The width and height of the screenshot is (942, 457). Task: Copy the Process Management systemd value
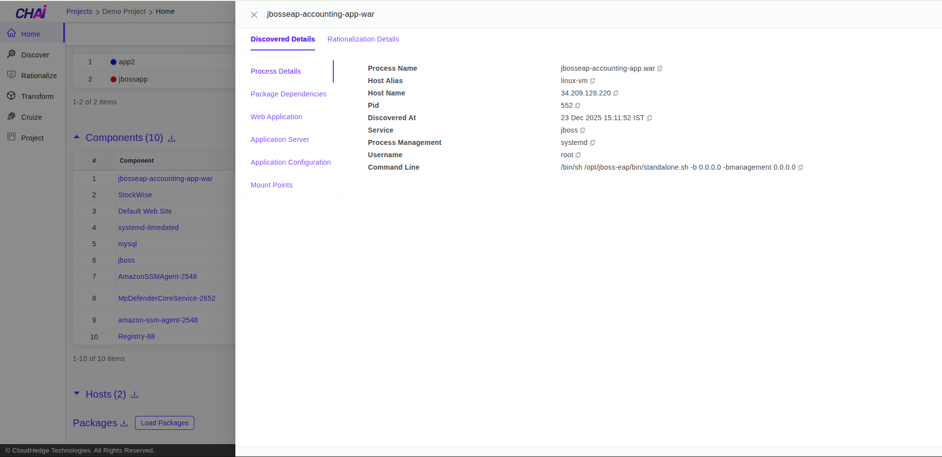[x=592, y=143]
